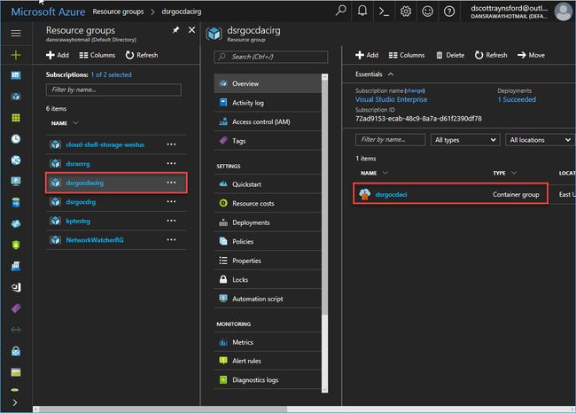View the '1 Succeeded' deployments link

[x=517, y=99]
